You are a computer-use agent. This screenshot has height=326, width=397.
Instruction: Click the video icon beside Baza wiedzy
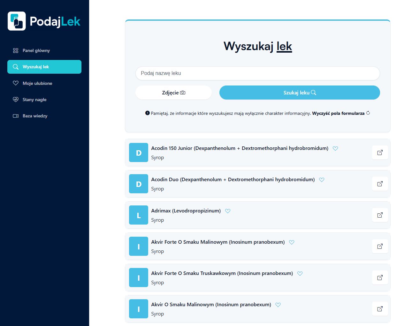[x=16, y=116]
